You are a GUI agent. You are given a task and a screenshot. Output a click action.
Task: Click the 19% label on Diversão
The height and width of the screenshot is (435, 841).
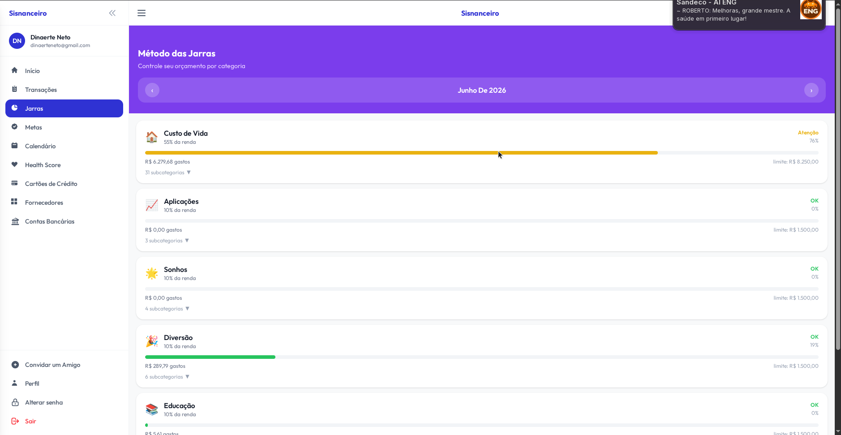(814, 345)
